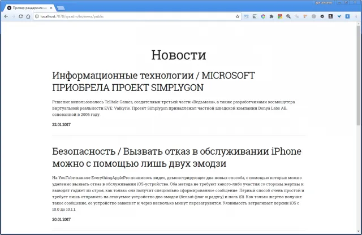Click the localhost:7070 address bar
The height and width of the screenshot is (235, 362).
point(137,16)
